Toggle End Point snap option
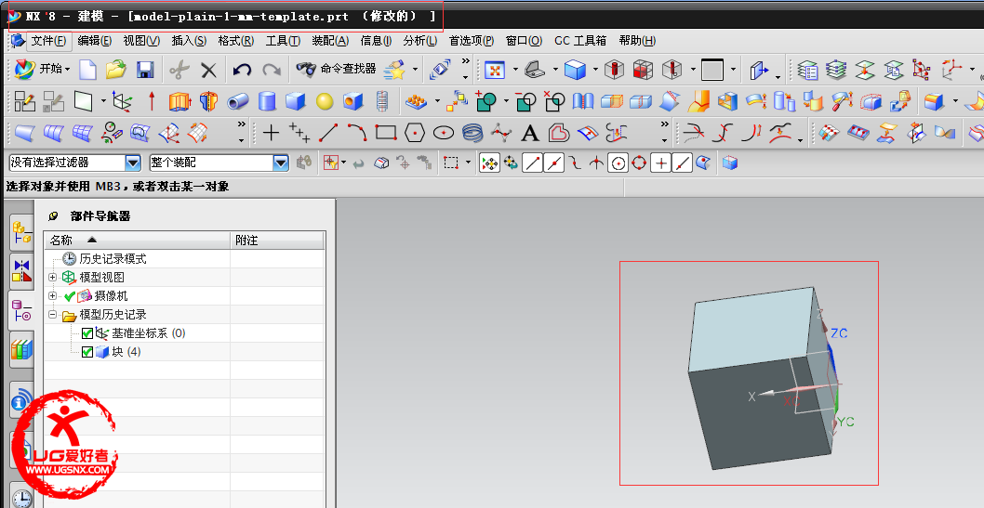 point(532,163)
